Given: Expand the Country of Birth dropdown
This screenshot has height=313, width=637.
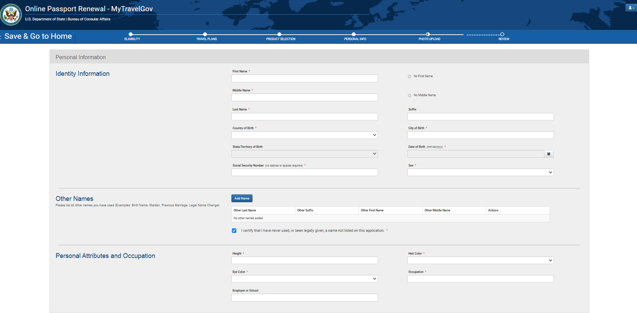Looking at the screenshot, I should coord(305,135).
